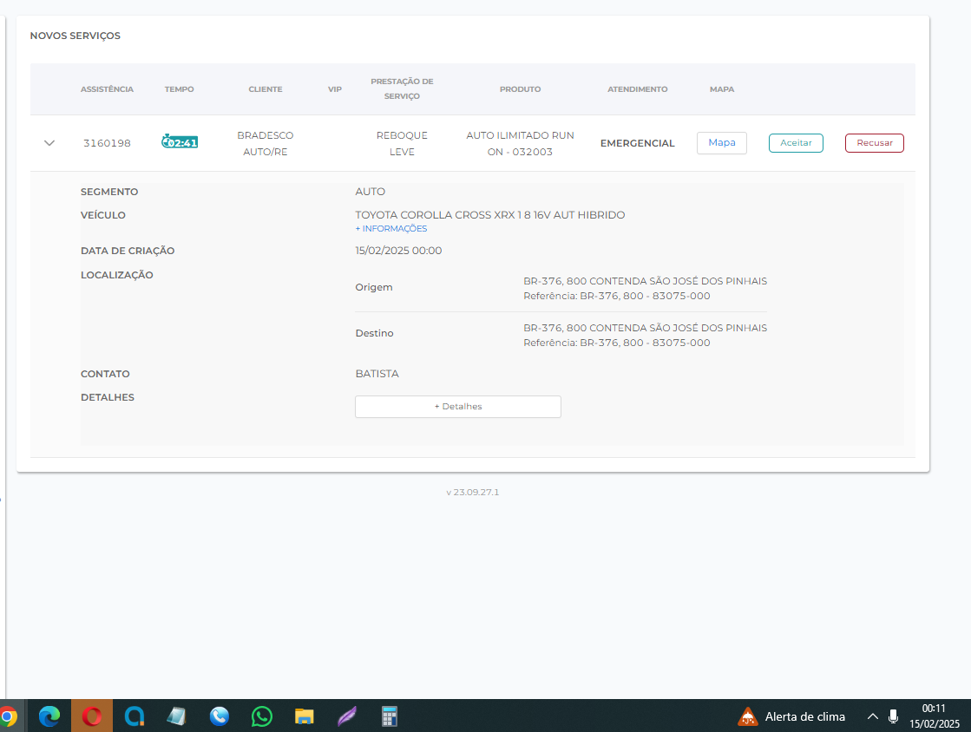Show more vehicle info via + INFORMAÇÕES
Image resolution: width=971 pixels, height=732 pixels.
point(390,229)
